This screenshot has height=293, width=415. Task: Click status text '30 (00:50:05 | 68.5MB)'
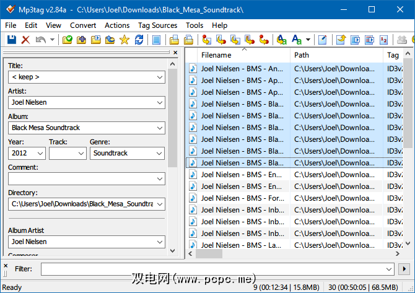click(x=363, y=287)
